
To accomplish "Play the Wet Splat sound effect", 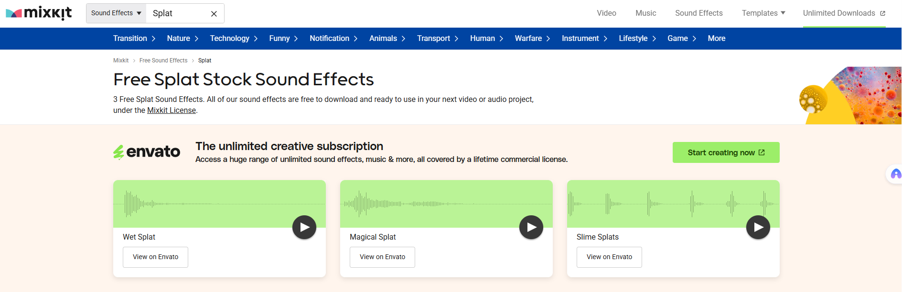I will tap(304, 228).
